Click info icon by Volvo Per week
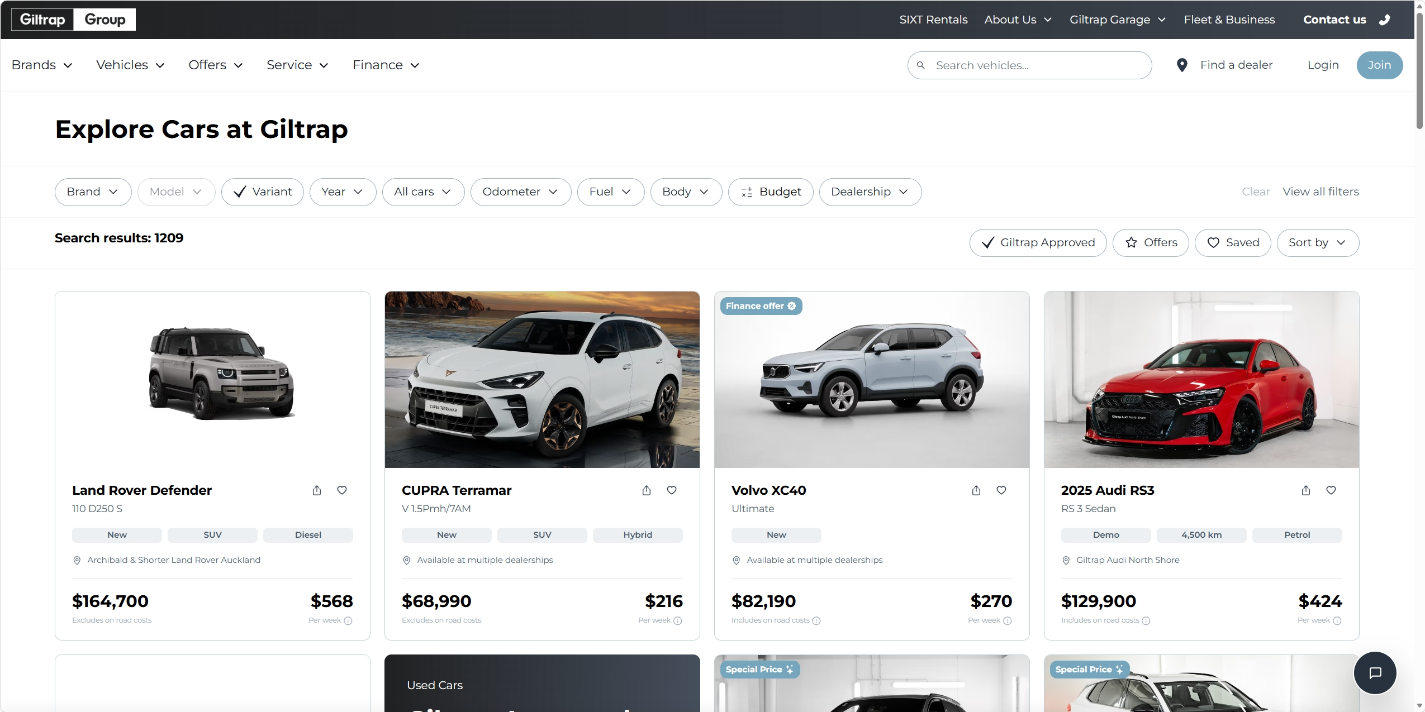 pos(1008,621)
